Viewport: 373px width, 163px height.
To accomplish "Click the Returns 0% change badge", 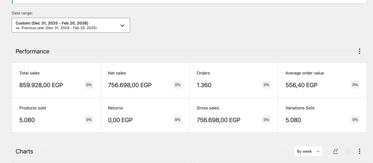I will 178,120.
